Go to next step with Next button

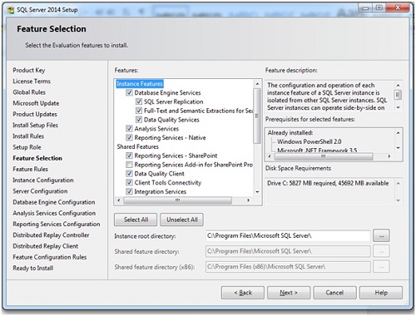tap(289, 293)
